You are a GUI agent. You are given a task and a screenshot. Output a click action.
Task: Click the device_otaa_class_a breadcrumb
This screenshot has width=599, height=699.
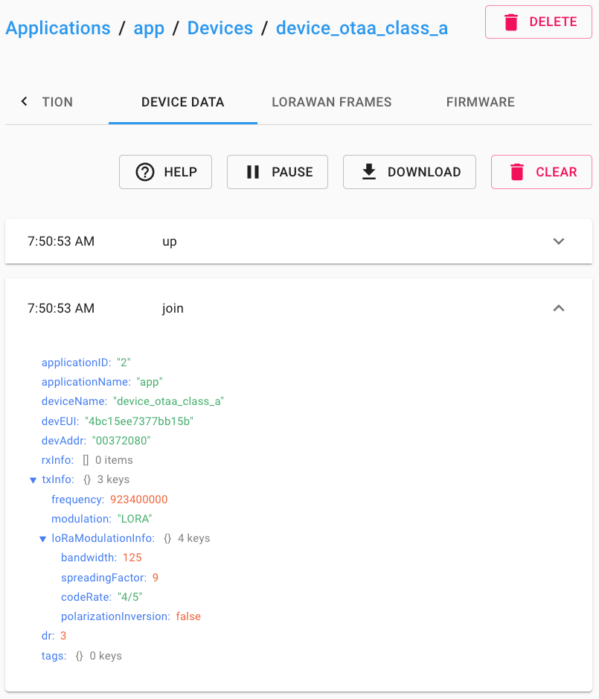coord(362,28)
